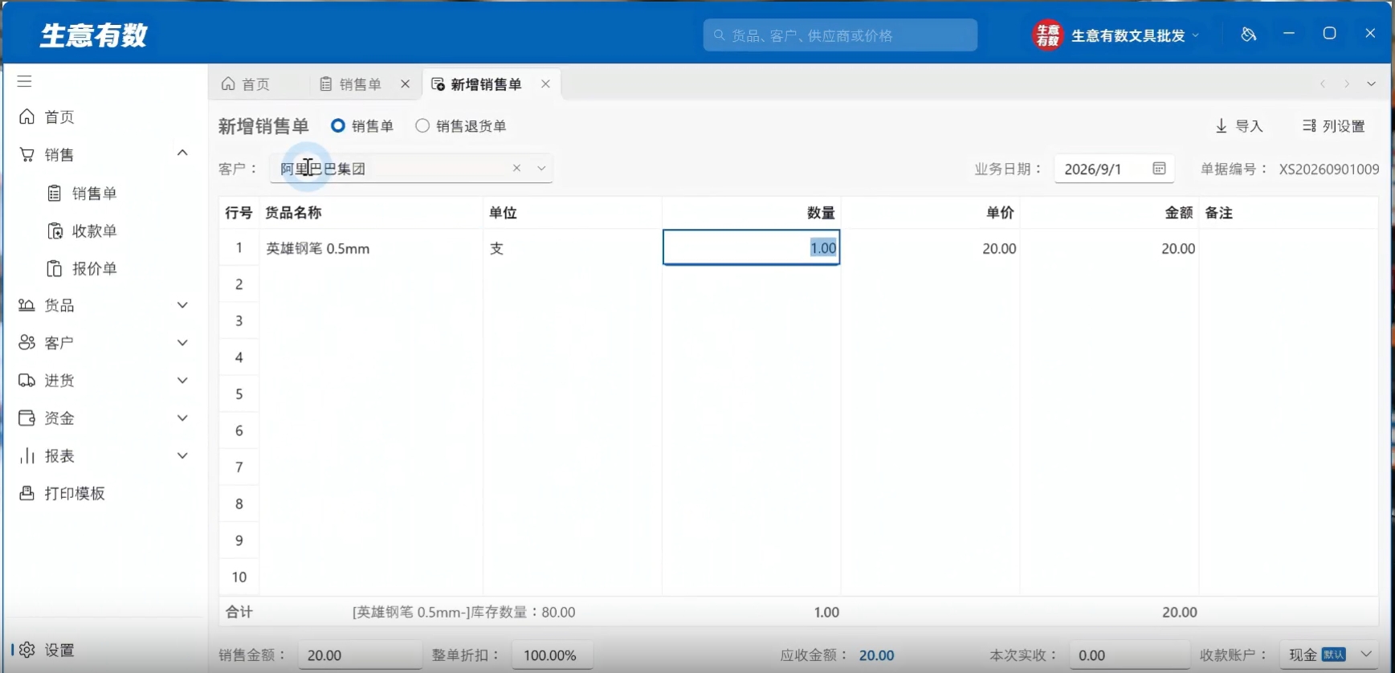Switch to the 销售单 tab

tap(352, 84)
